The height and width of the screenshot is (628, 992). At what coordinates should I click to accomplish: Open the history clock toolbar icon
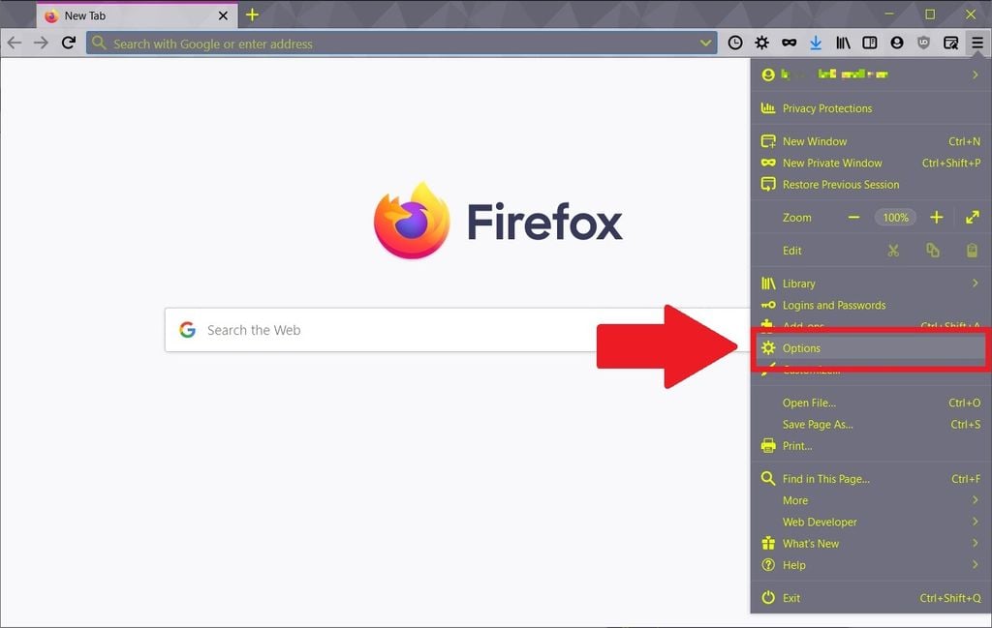click(x=735, y=43)
